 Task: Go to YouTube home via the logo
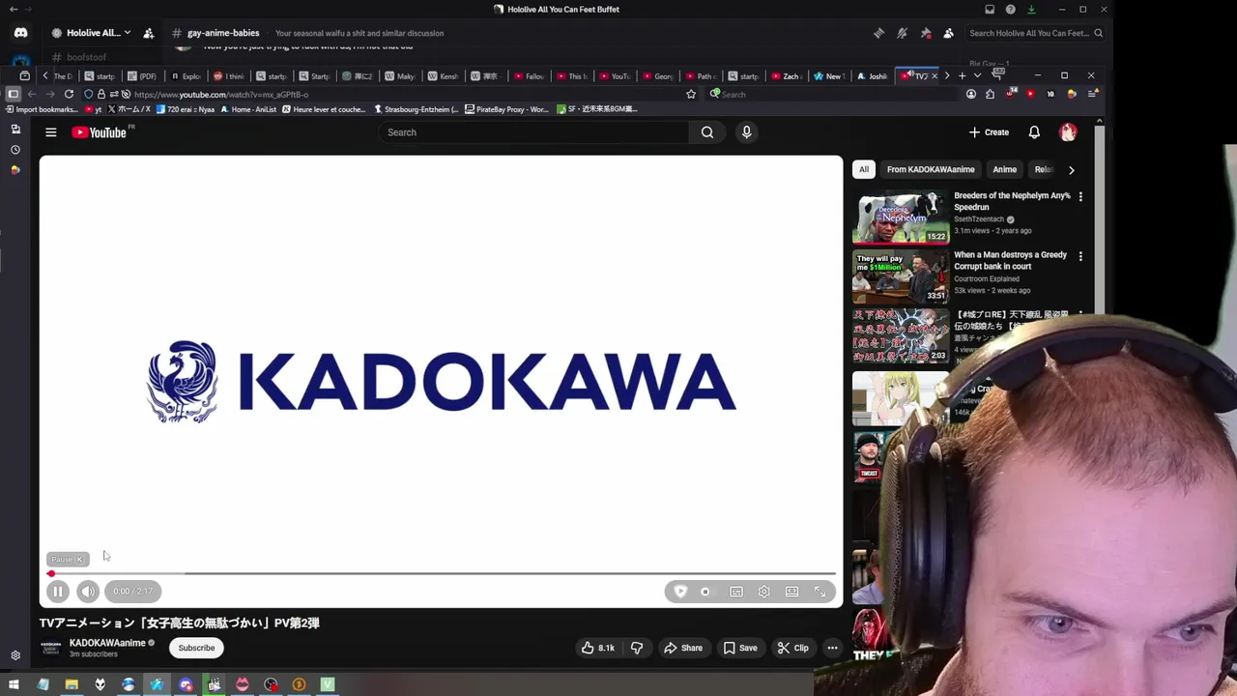(100, 132)
